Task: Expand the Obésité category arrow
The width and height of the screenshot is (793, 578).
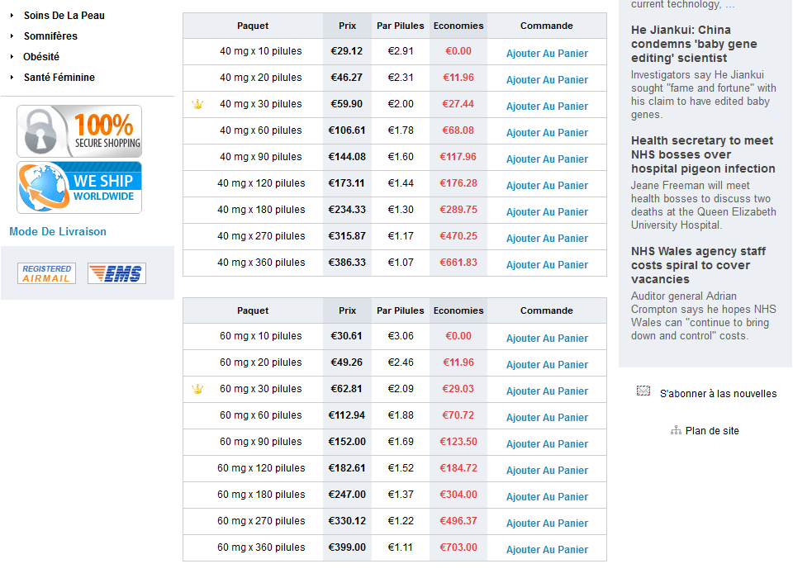Action: point(12,57)
